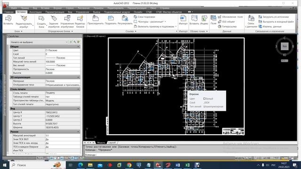Click Извлечь данные tool
Viewport: 301px width, 169px height.
tap(270, 26)
